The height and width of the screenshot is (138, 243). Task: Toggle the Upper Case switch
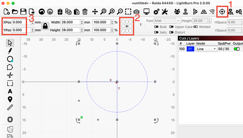(171, 27)
